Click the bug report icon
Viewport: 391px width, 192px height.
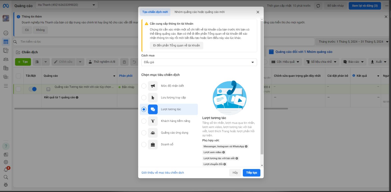tap(6, 185)
